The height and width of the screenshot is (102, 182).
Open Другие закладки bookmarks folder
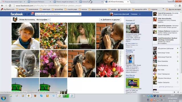pyautogui.click(x=173, y=9)
